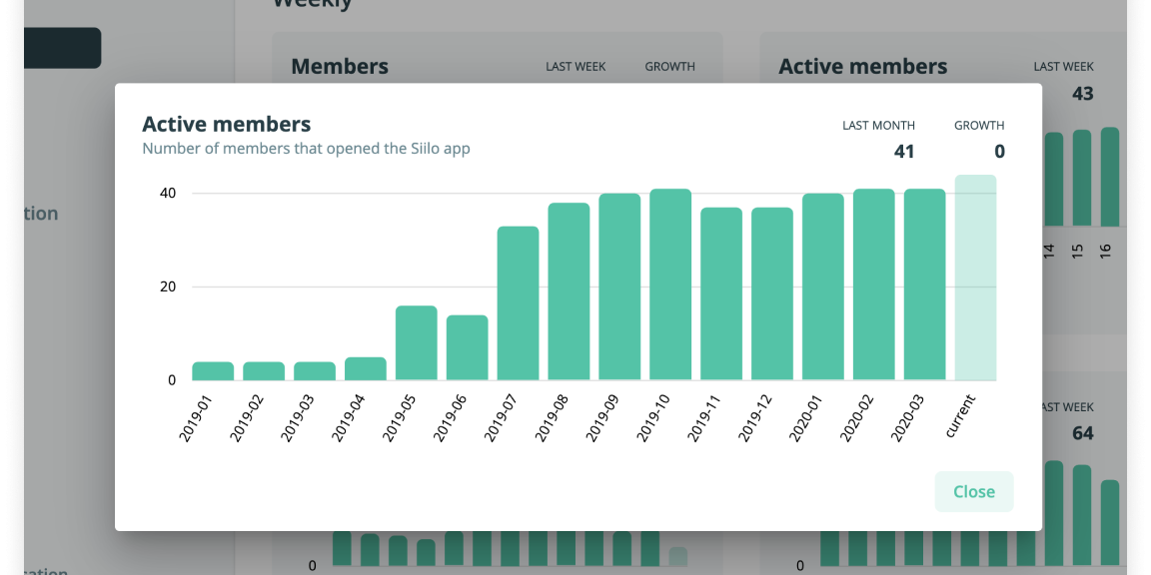The image size is (1151, 575).
Task: Click the 2019-07 bar in chart
Action: pos(518,303)
